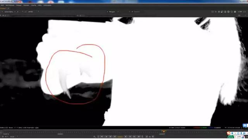This screenshot has width=248, height=140.
Task: Click the current frame number field
Action: tap(121, 137)
